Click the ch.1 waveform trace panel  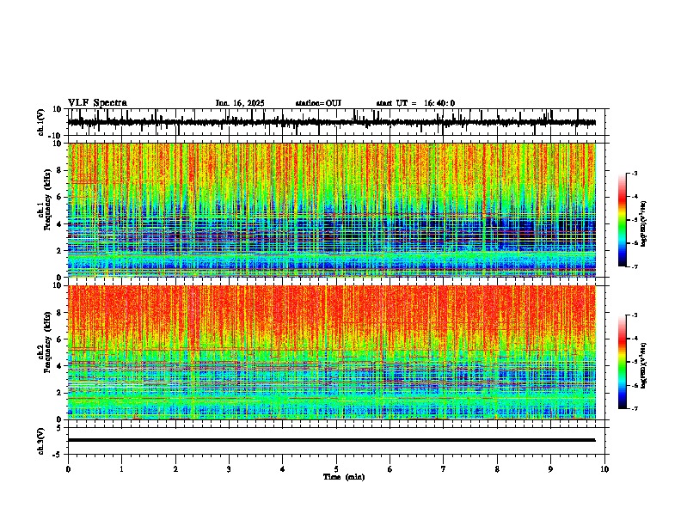338,122
